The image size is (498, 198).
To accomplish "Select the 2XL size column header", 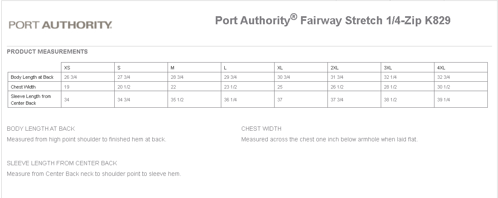I will pyautogui.click(x=334, y=68).
